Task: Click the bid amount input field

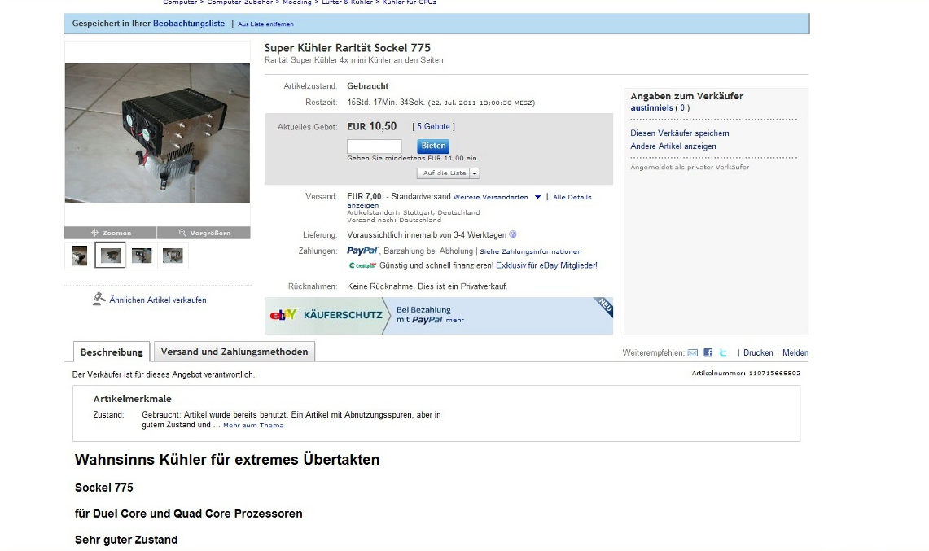Action: point(375,146)
